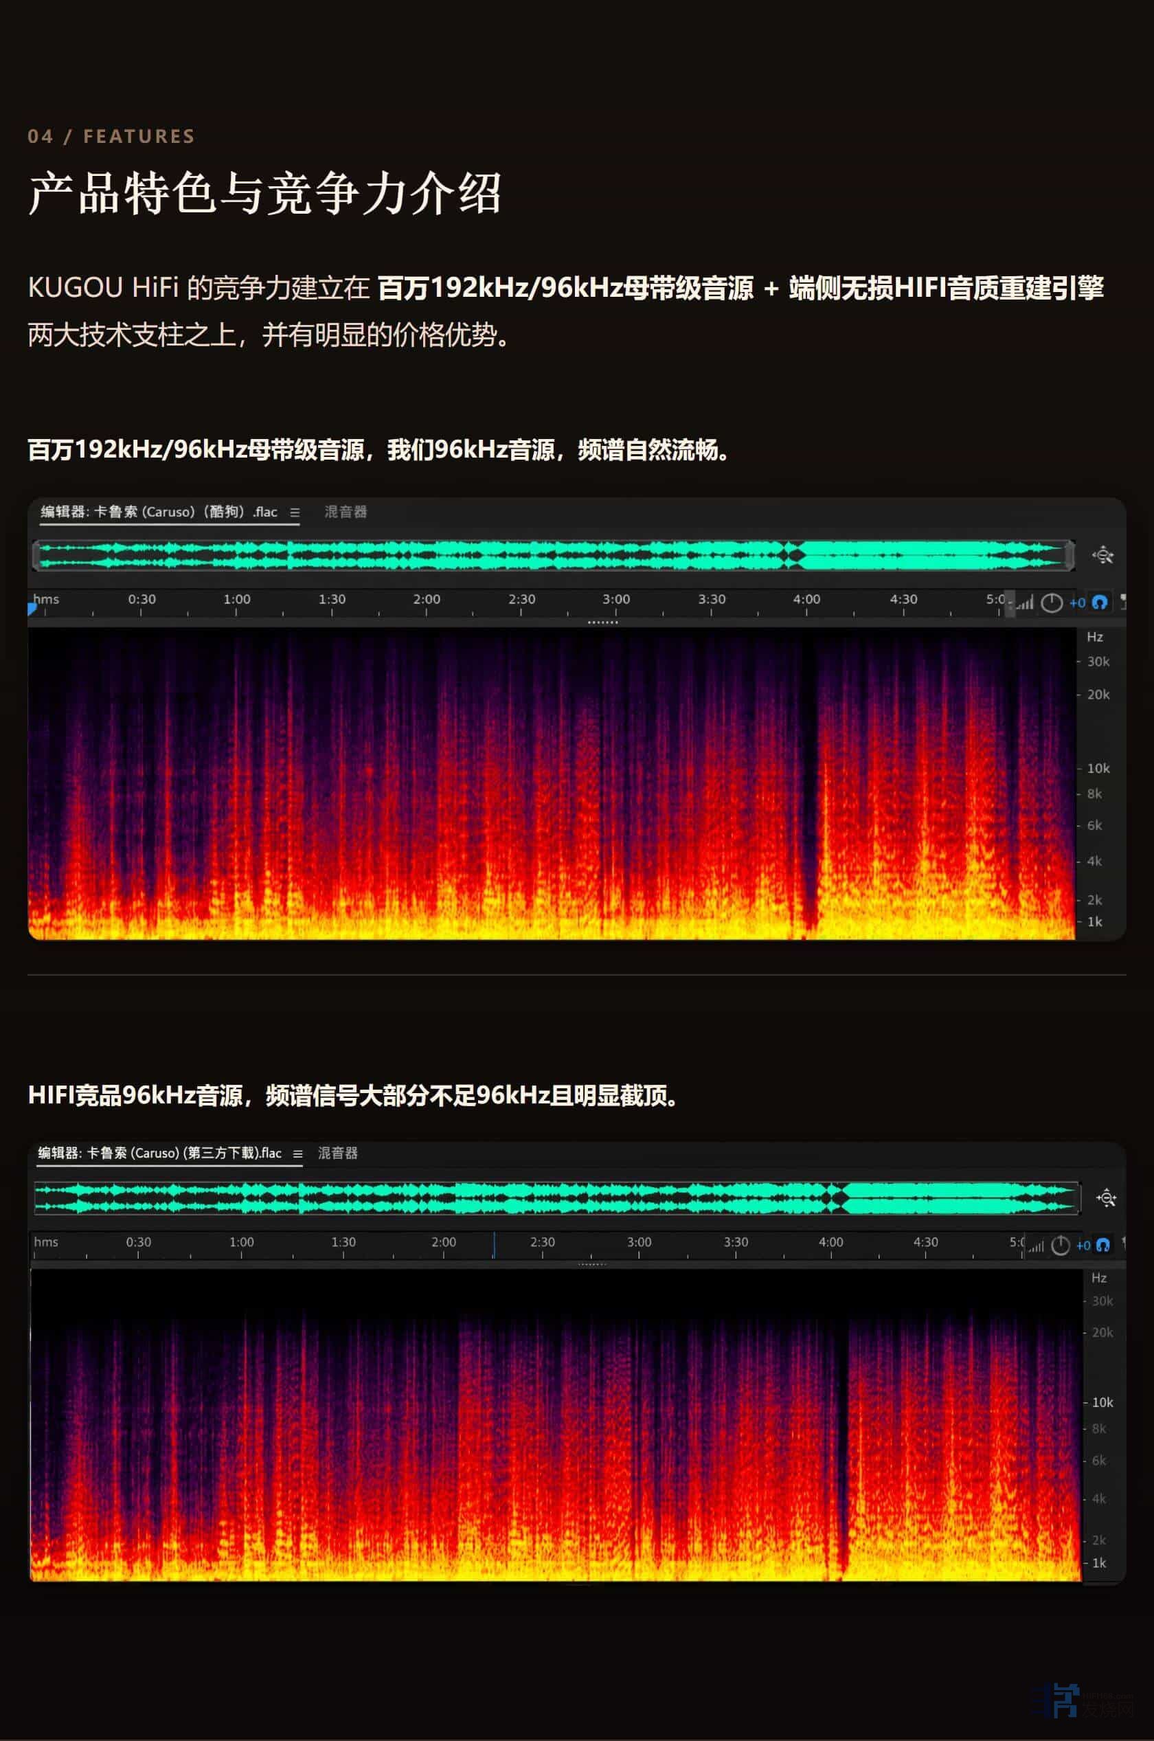This screenshot has height=1741, width=1154.
Task: Click the gain knob in 第三方下载 editor
Action: (1061, 1246)
